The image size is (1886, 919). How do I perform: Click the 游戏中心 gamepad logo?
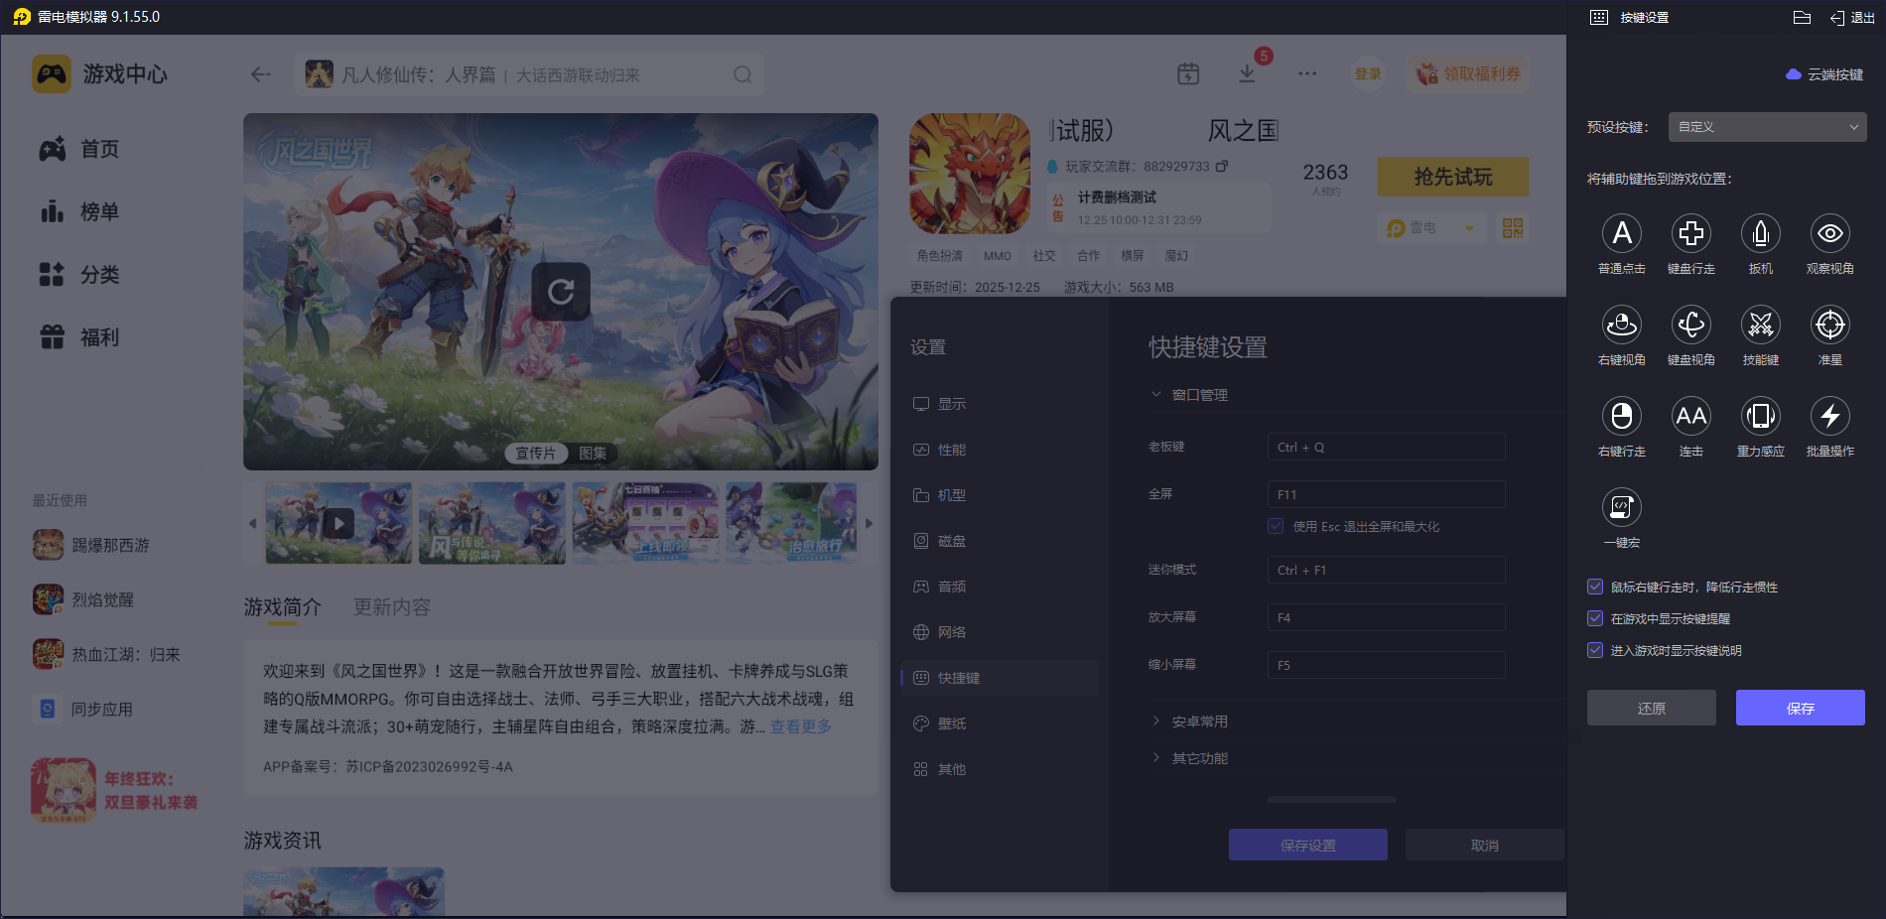click(52, 74)
